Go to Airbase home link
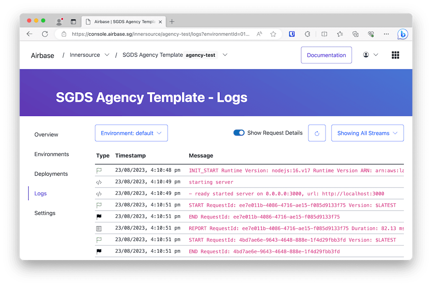432x286 pixels. (42, 55)
